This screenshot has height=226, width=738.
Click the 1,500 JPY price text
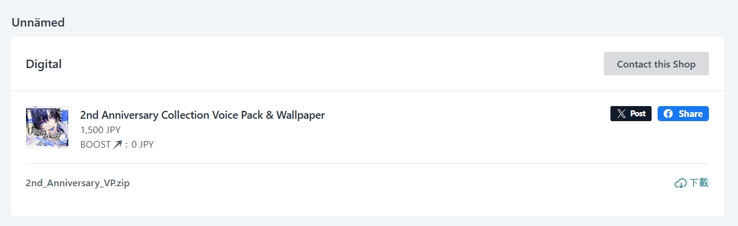(101, 130)
